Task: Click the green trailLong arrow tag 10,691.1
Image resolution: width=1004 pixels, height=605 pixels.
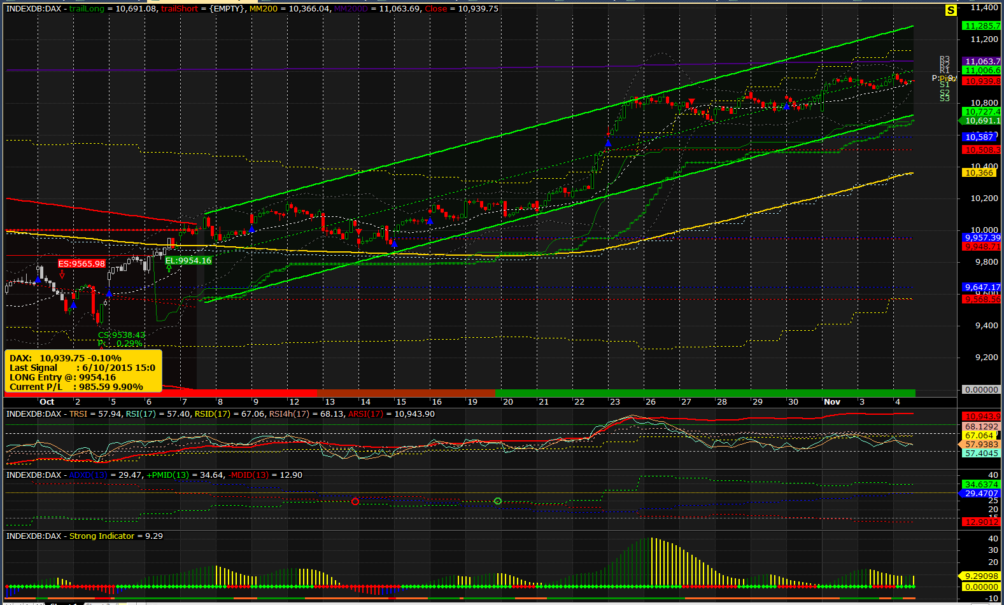Action: pyautogui.click(x=980, y=121)
